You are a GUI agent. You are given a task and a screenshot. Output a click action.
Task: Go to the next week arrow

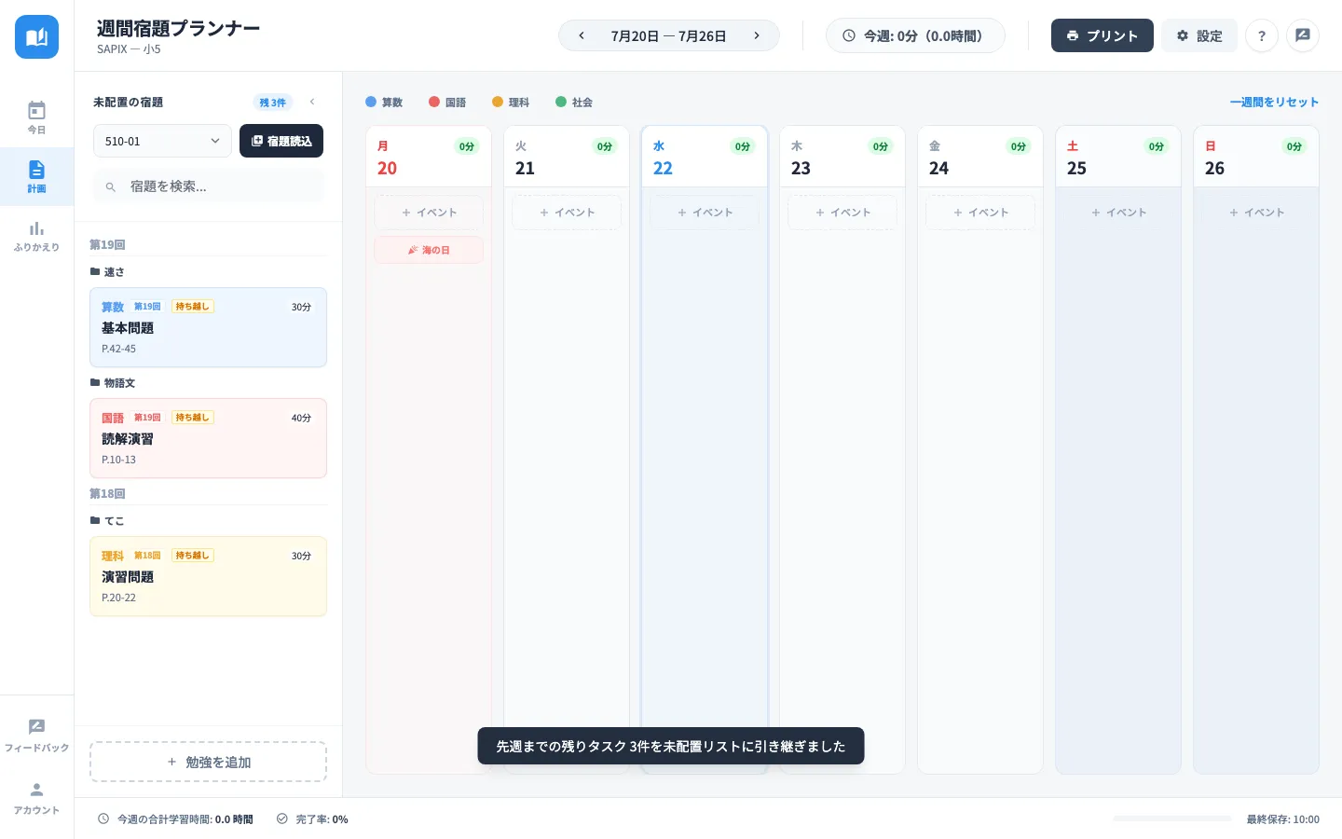756,35
